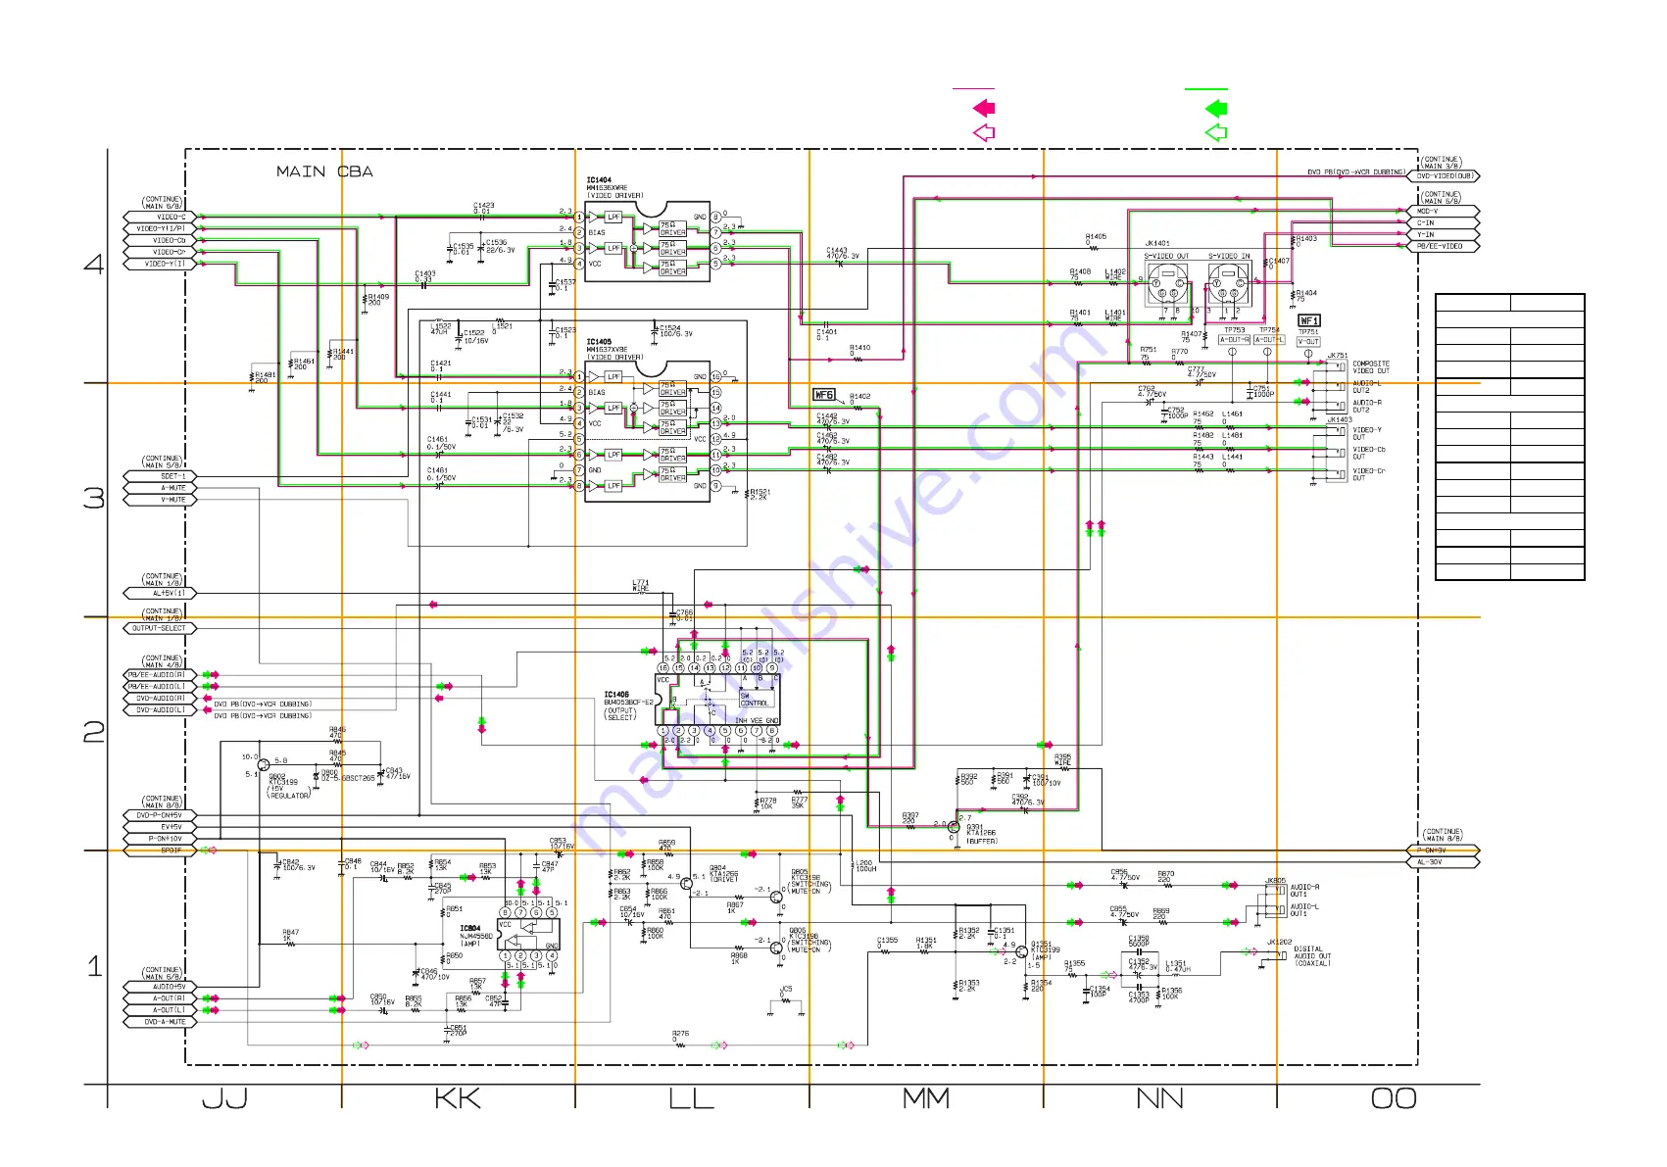
Task: Click the TP754 A-OUT-L test point box
Action: pyautogui.click(x=1269, y=340)
